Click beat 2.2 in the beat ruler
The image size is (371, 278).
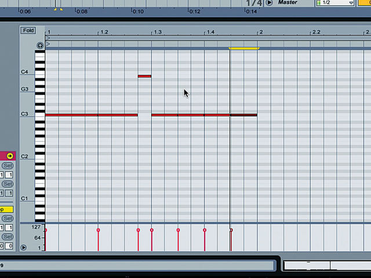(317, 32)
